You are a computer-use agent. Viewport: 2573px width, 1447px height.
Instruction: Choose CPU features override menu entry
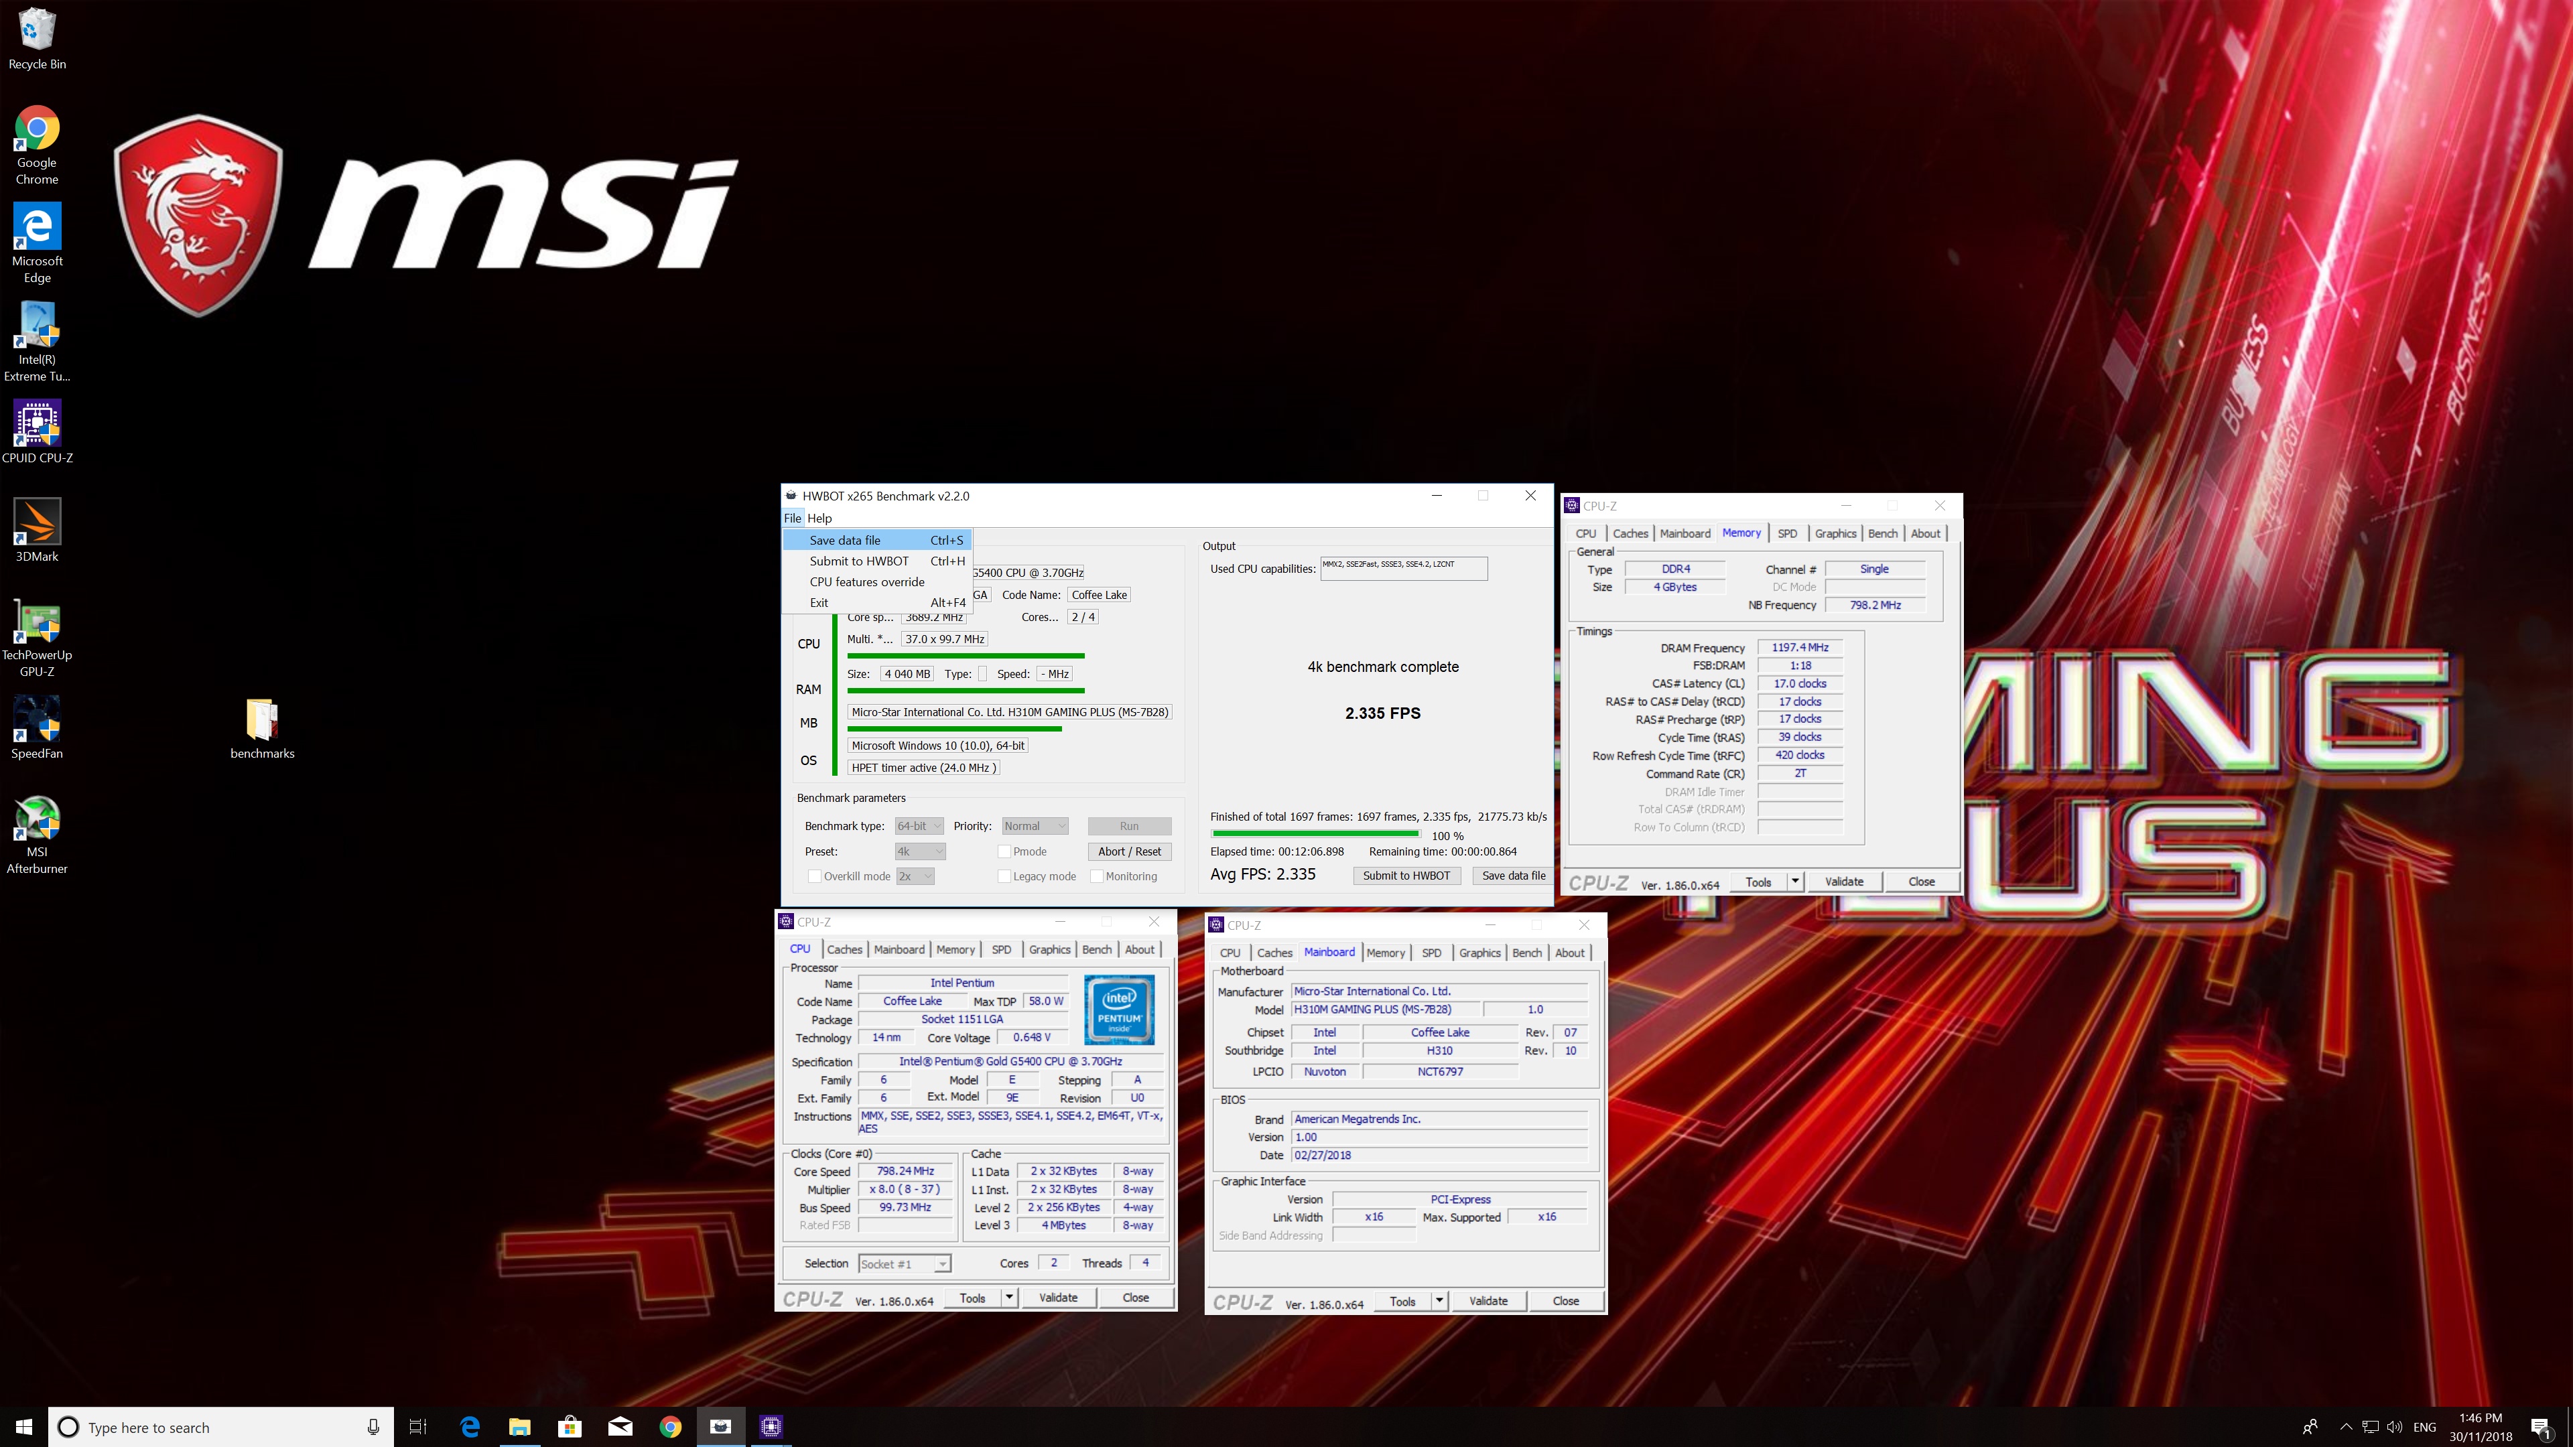click(x=876, y=582)
